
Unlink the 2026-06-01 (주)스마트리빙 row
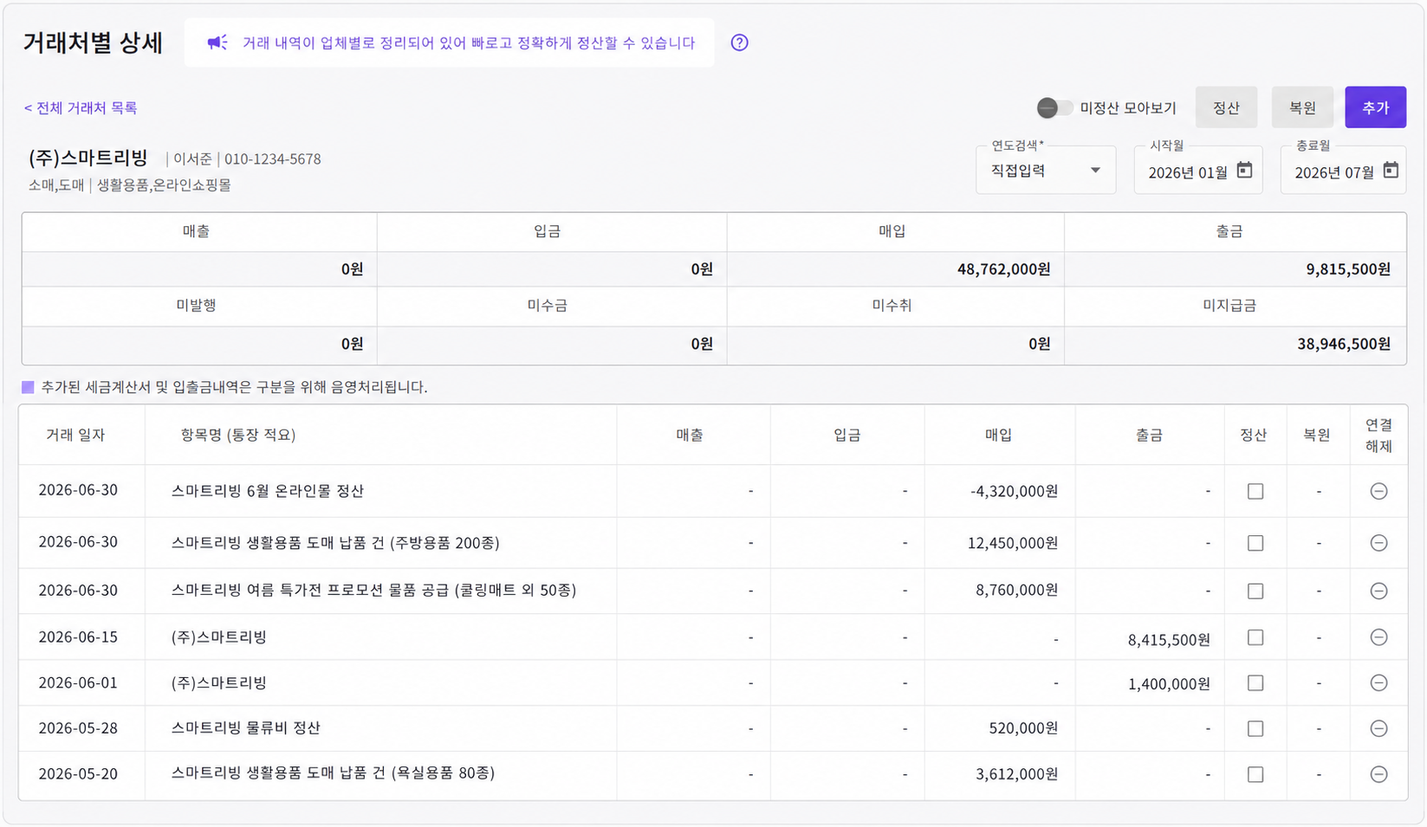[1378, 683]
